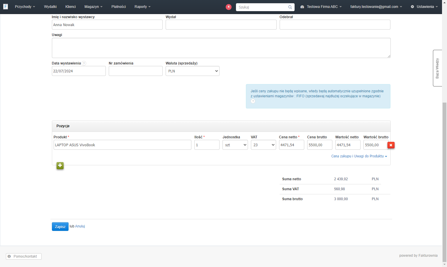The width and height of the screenshot is (447, 267).
Task: Click the Wartość brutto field
Action: pyautogui.click(x=375, y=145)
